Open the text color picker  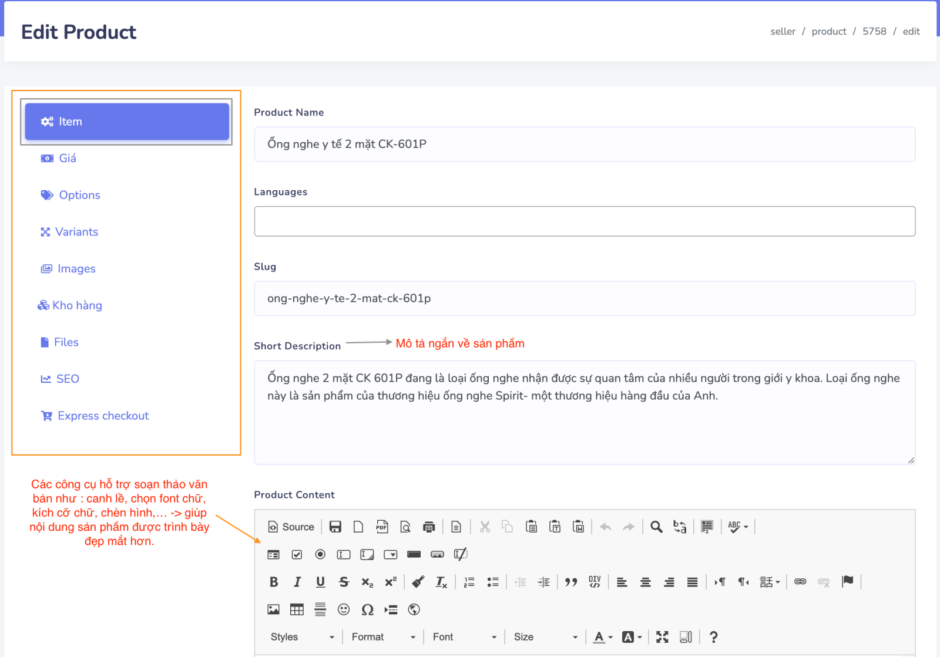pos(603,637)
